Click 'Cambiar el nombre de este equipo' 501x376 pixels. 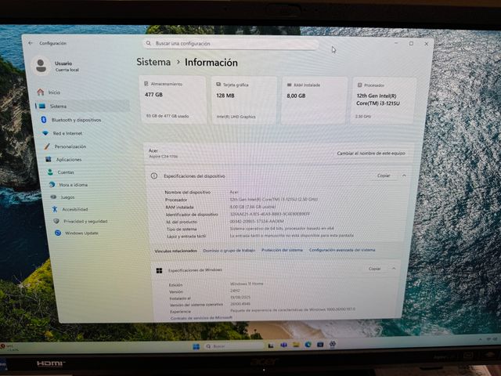[x=371, y=154]
